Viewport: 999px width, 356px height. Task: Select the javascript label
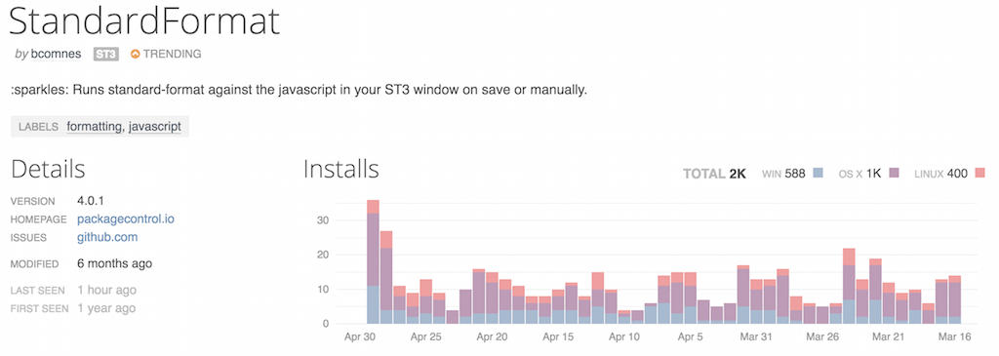[x=155, y=127]
